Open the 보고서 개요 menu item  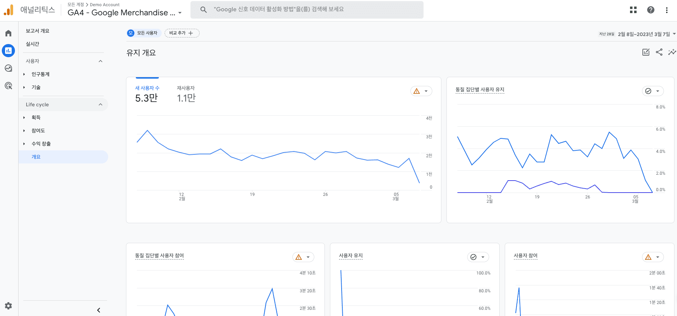click(x=38, y=31)
